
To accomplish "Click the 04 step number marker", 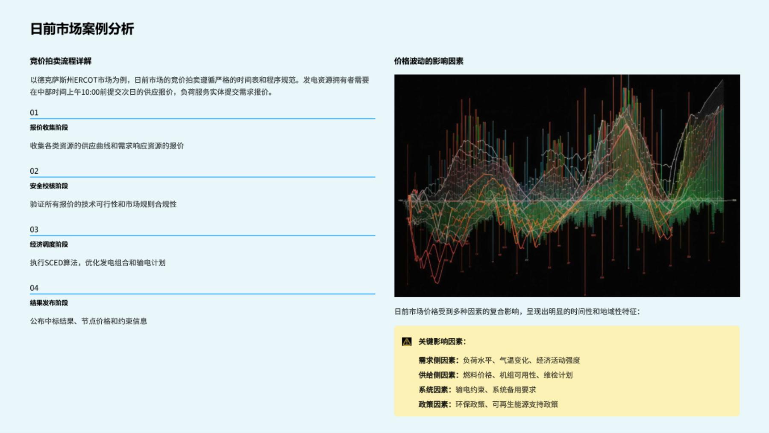I will coord(33,288).
